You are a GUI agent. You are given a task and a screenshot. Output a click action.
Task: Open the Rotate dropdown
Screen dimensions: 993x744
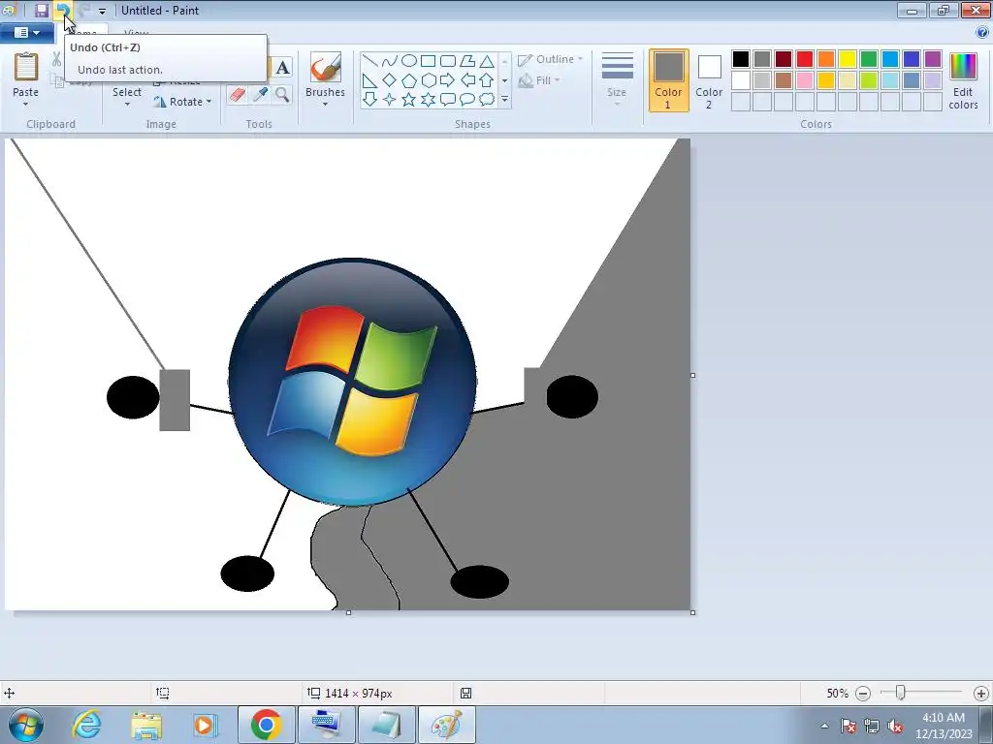pyautogui.click(x=182, y=102)
